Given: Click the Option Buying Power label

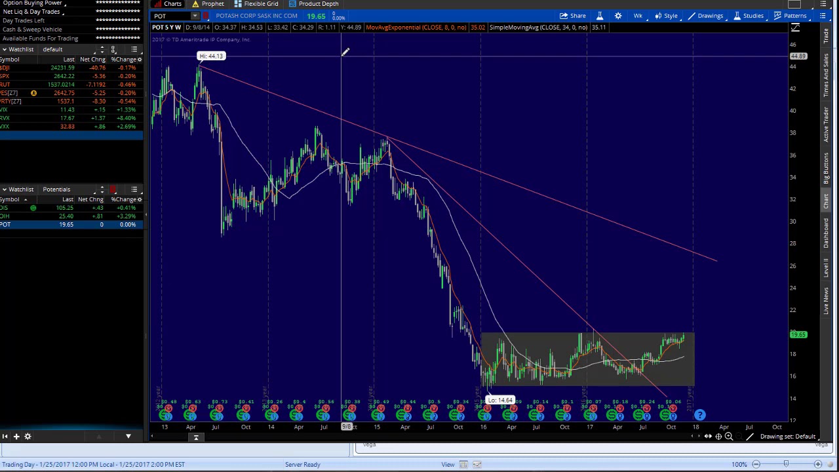Looking at the screenshot, I should point(32,3).
